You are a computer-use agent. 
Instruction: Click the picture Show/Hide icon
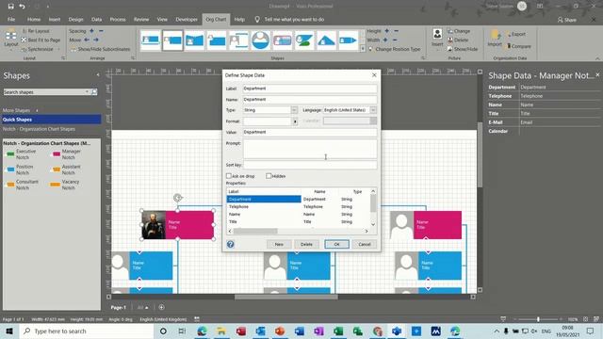(450, 49)
